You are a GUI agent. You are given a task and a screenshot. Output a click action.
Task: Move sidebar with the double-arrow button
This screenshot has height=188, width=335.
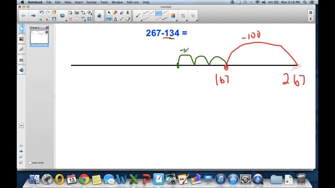tap(21, 126)
